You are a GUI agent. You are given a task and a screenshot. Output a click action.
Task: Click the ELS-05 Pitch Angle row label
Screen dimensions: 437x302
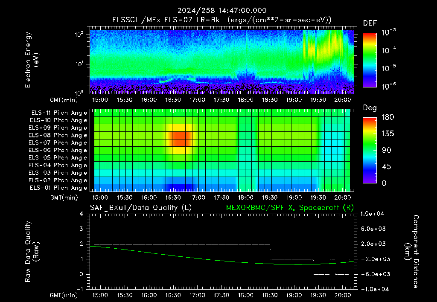58,158
